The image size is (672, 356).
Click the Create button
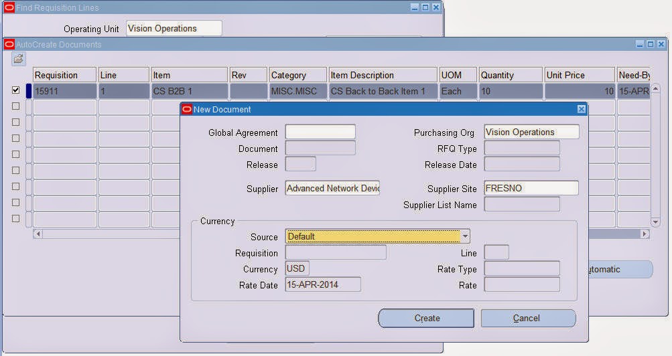(x=426, y=319)
